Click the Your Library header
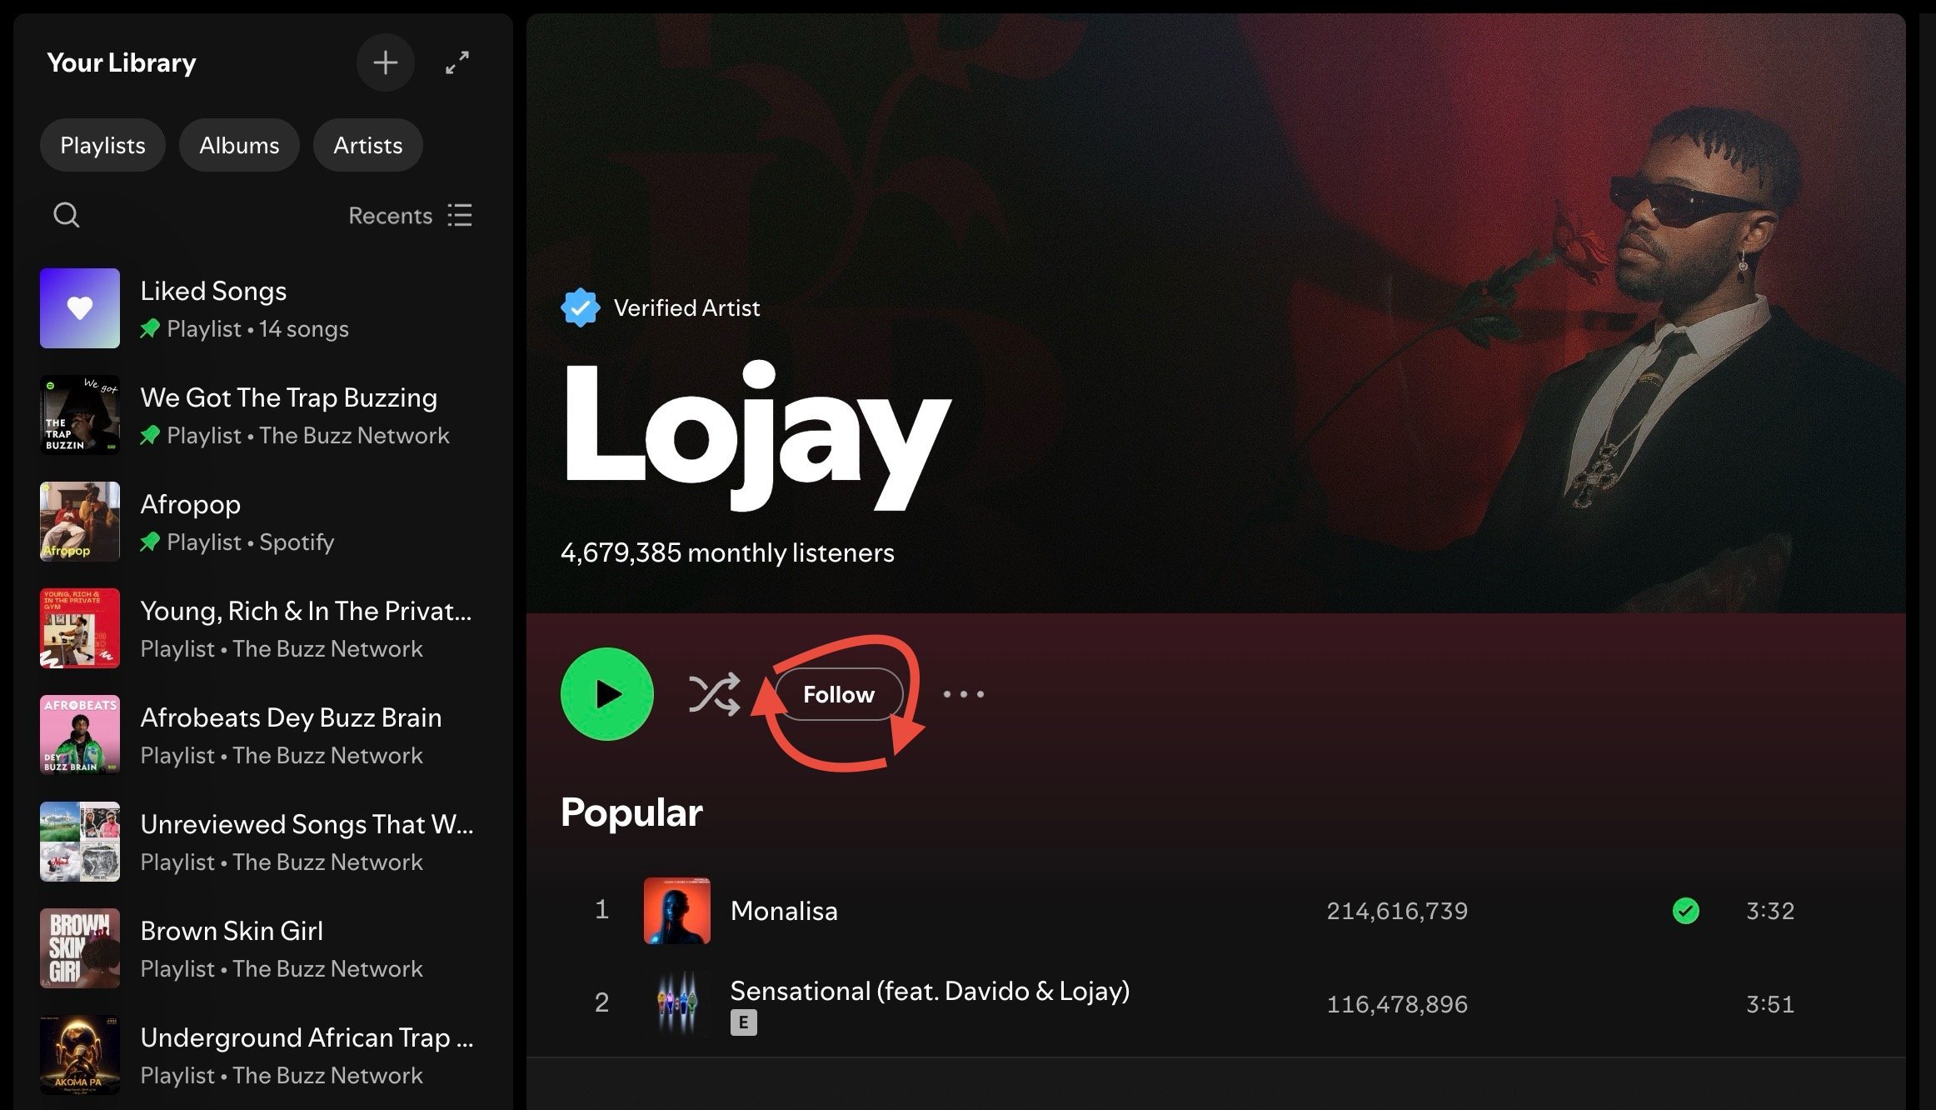 [122, 62]
